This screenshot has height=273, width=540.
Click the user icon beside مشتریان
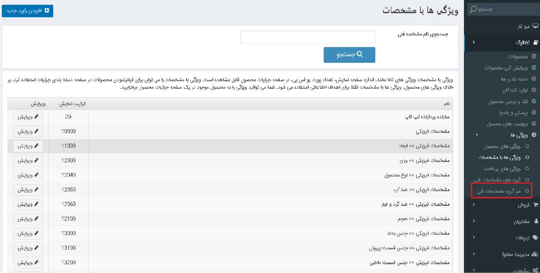pyautogui.click(x=535, y=221)
